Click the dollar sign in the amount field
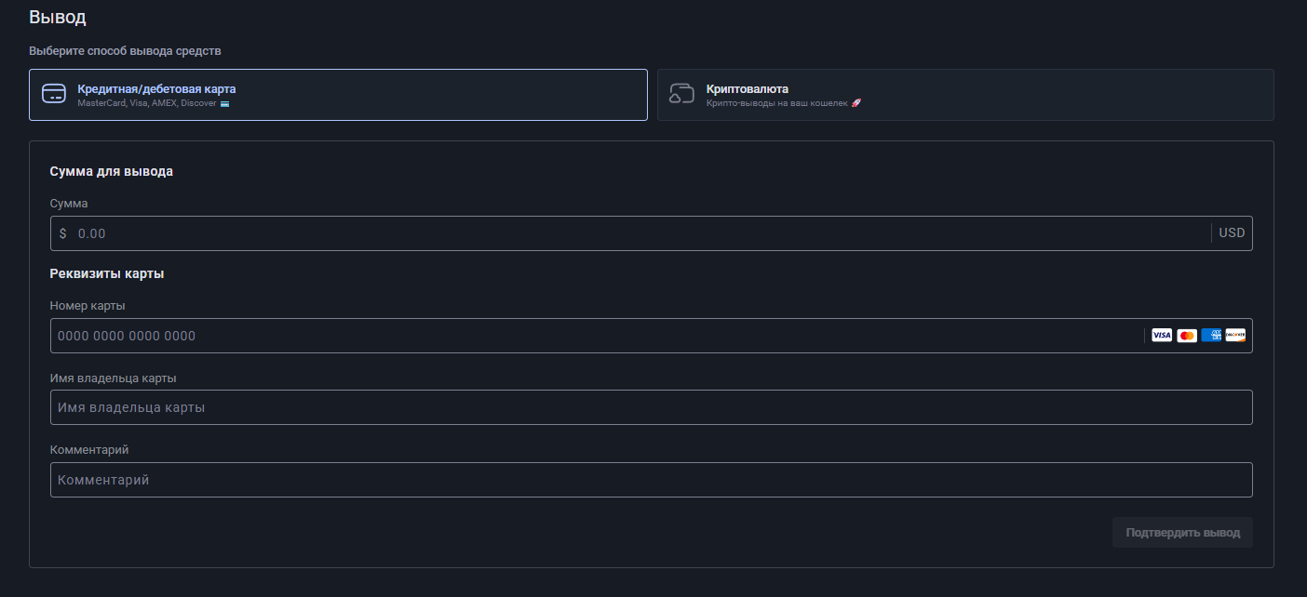 coord(63,233)
